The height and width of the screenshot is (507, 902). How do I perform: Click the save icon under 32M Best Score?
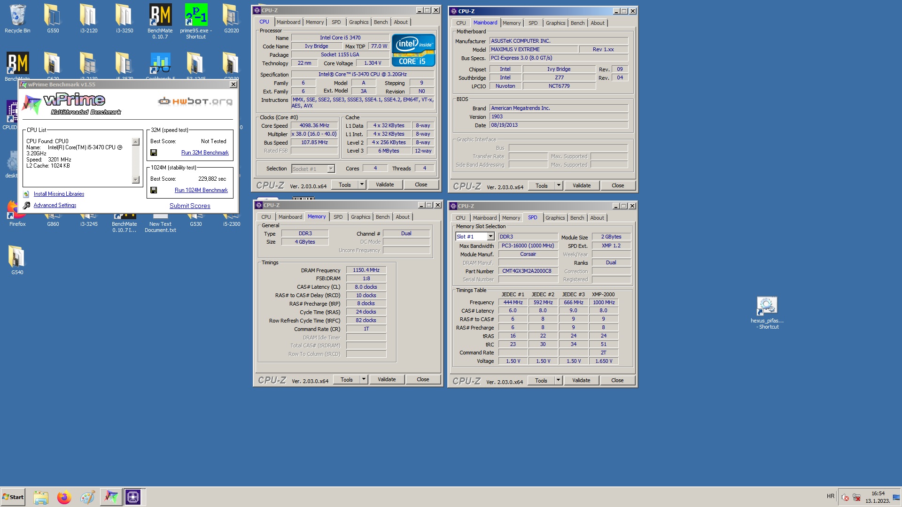point(154,153)
